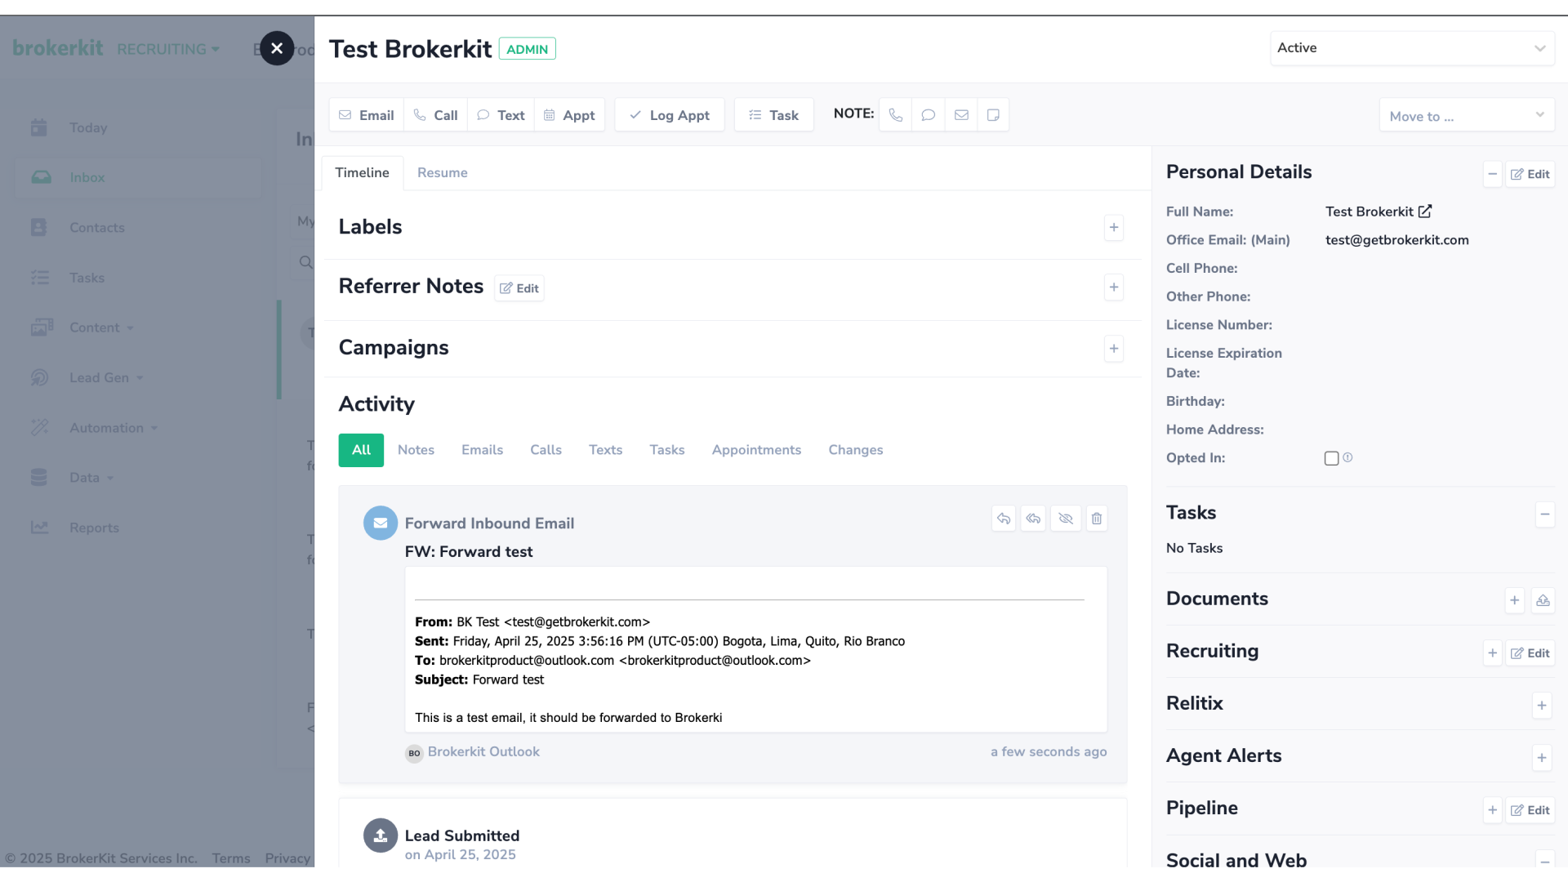The image size is (1568, 882).
Task: Filter activity by Calls
Action: pos(546,450)
